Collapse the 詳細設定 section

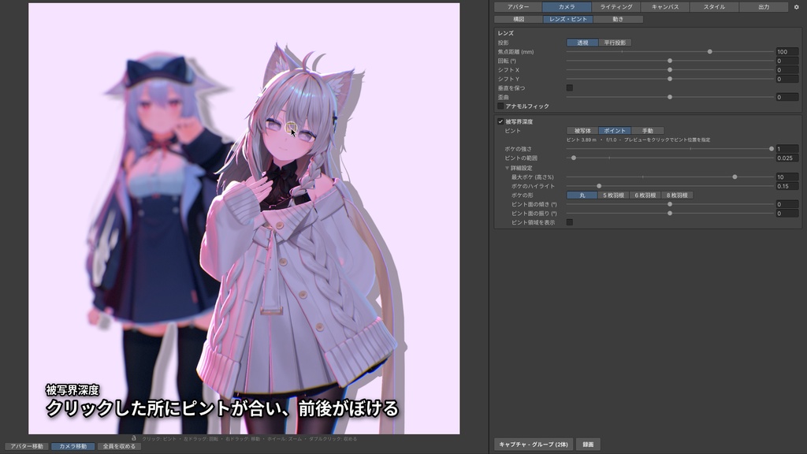tap(507, 169)
